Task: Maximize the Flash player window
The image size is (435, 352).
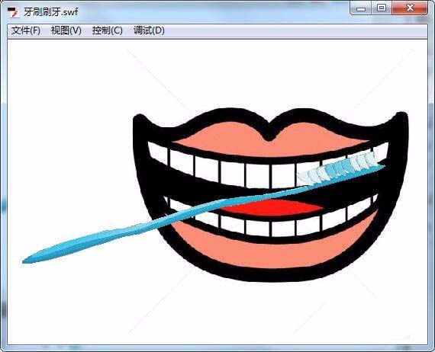Action: (382, 8)
